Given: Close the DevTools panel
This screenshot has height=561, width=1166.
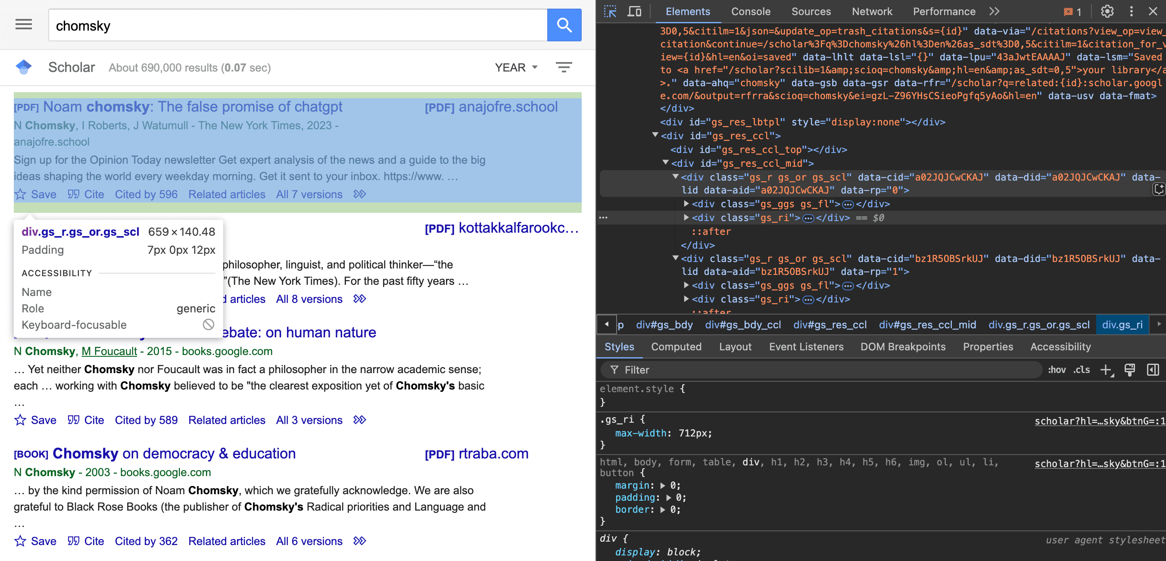Looking at the screenshot, I should click(1153, 12).
